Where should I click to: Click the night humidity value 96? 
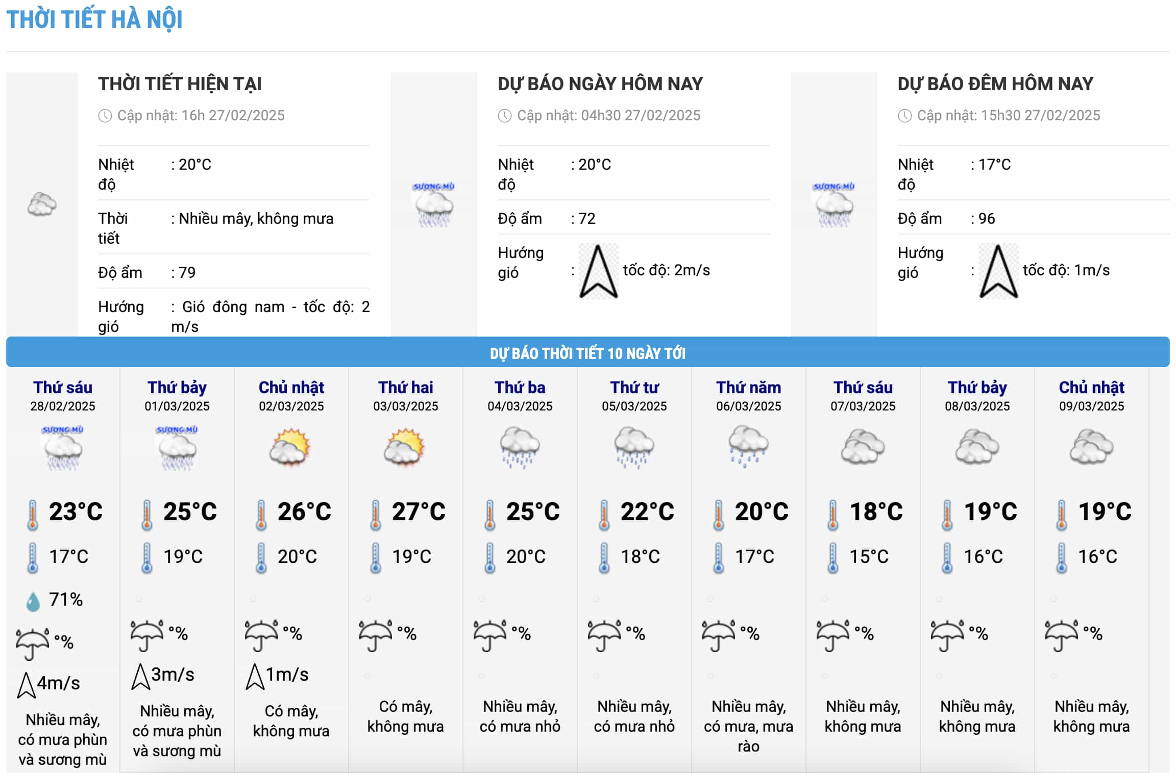coord(987,219)
